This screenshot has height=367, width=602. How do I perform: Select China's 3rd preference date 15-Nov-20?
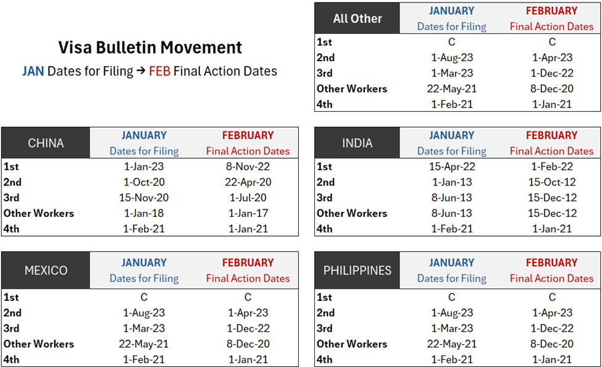(x=144, y=198)
